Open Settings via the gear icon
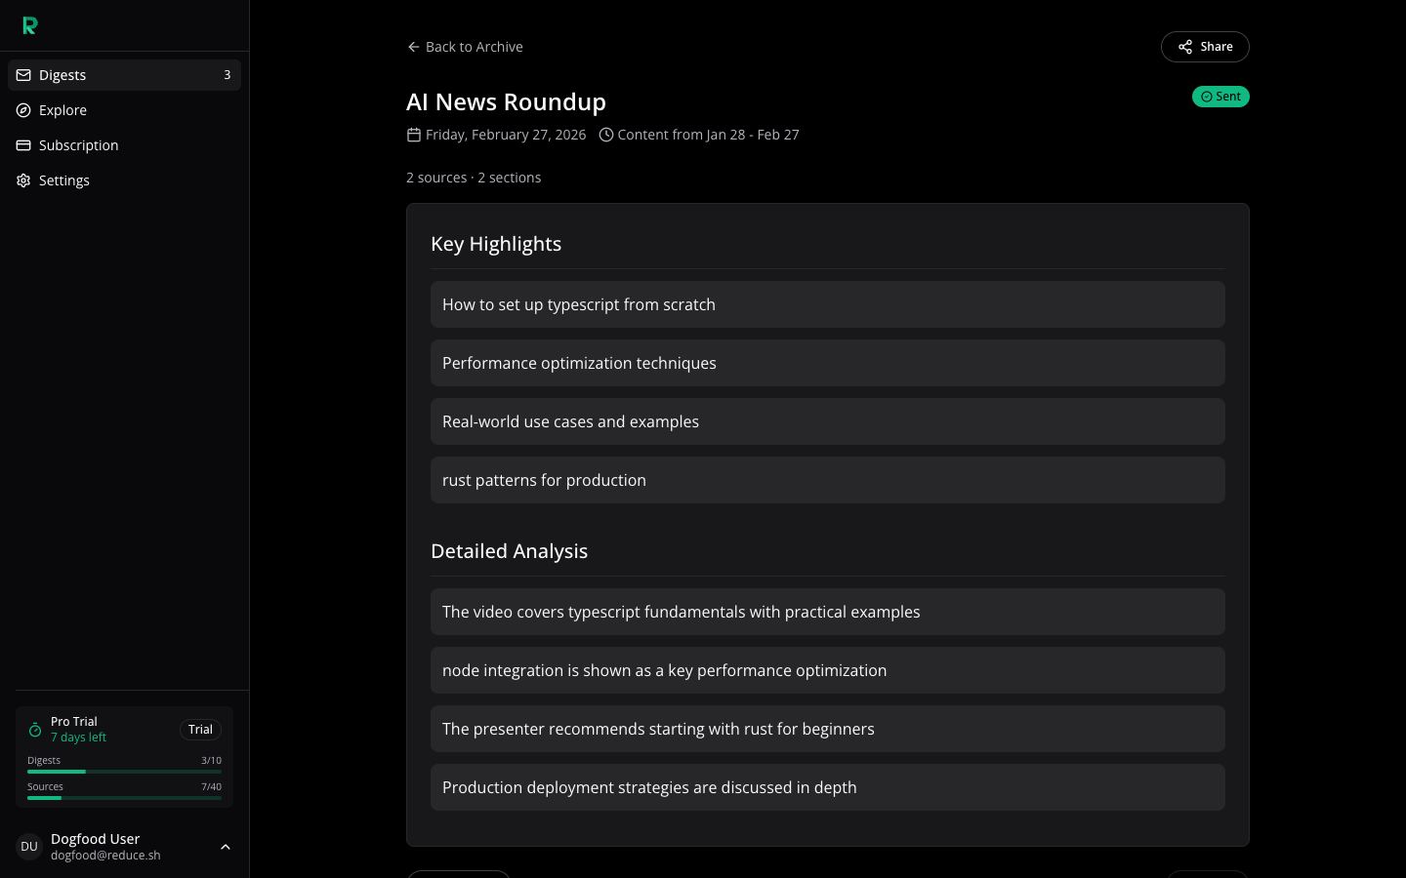 [x=23, y=180]
